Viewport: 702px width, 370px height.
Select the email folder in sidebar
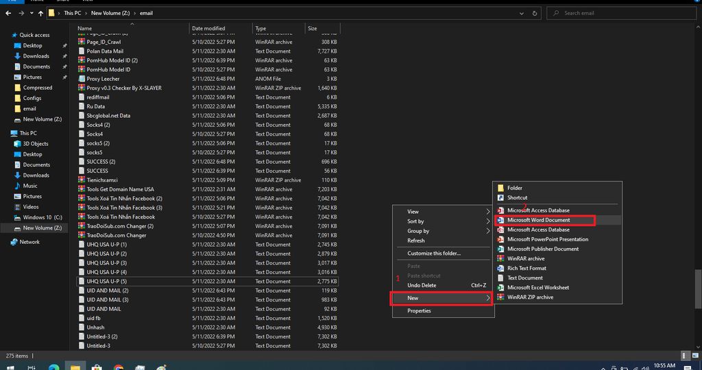tap(29, 109)
